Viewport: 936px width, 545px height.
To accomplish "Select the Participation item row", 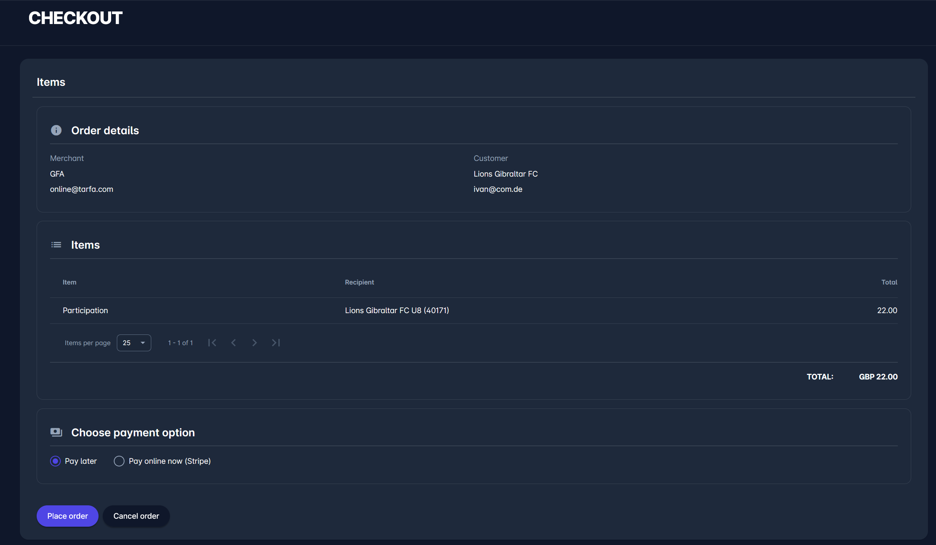I will coord(85,310).
